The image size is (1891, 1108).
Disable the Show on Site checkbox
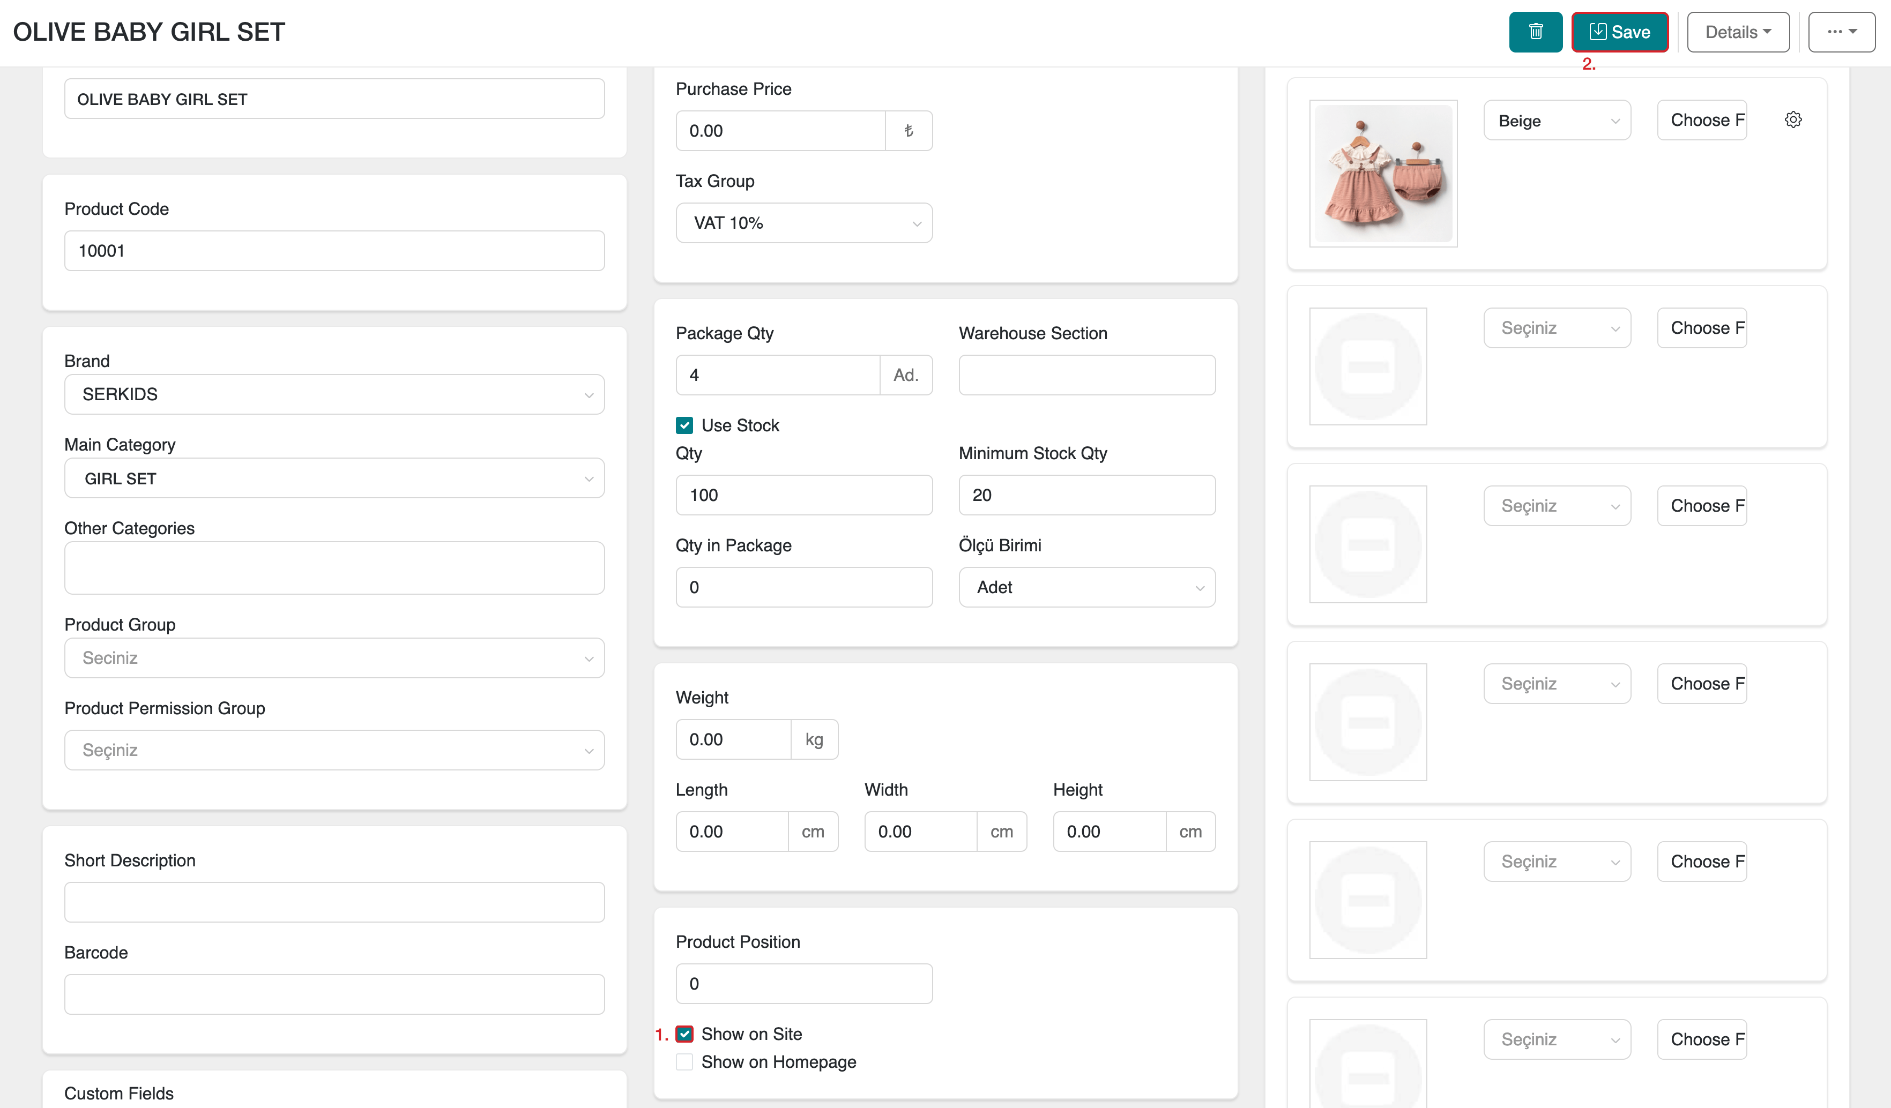coord(684,1035)
